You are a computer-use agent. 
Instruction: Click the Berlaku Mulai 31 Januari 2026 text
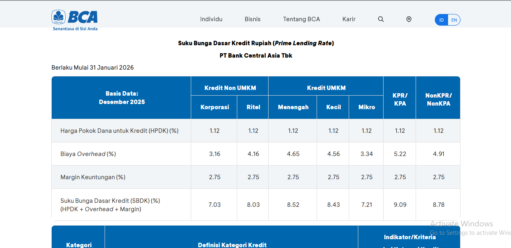[92, 67]
